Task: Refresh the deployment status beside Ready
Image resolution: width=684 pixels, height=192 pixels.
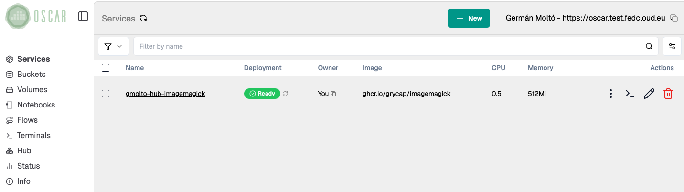Action: (x=285, y=94)
